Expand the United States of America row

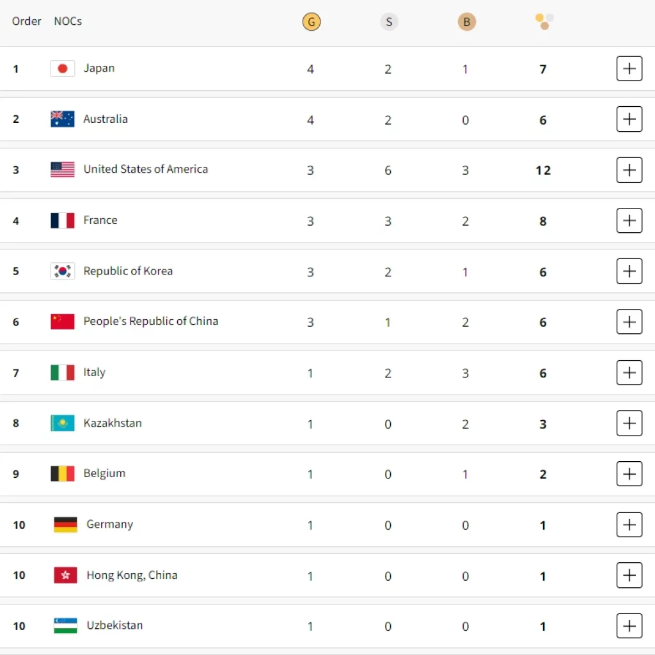coord(629,170)
